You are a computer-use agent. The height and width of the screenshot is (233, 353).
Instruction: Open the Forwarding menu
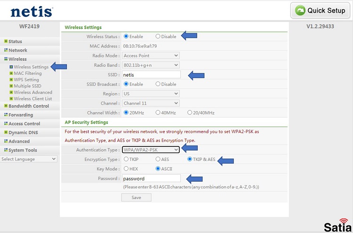click(21, 115)
